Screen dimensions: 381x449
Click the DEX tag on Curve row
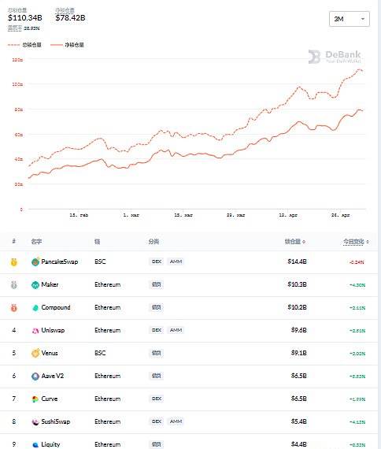(157, 399)
